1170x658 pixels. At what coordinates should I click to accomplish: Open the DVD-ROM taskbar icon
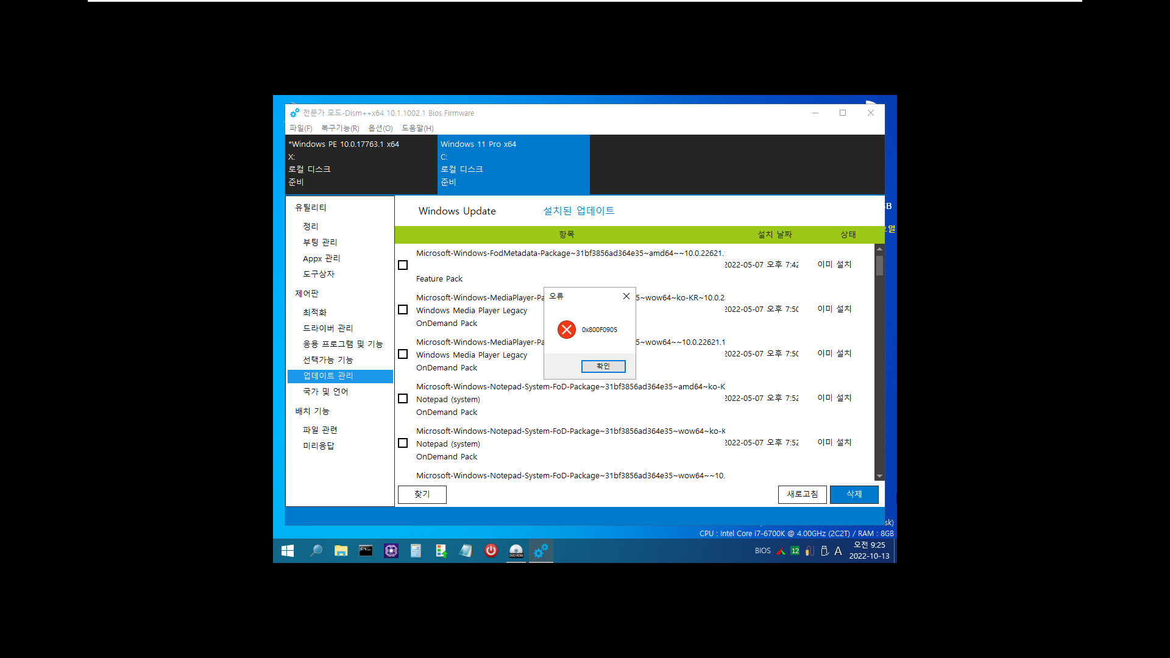tap(516, 551)
